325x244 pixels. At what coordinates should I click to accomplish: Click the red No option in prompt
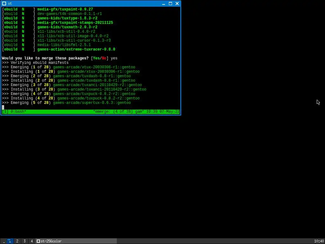pos(104,58)
